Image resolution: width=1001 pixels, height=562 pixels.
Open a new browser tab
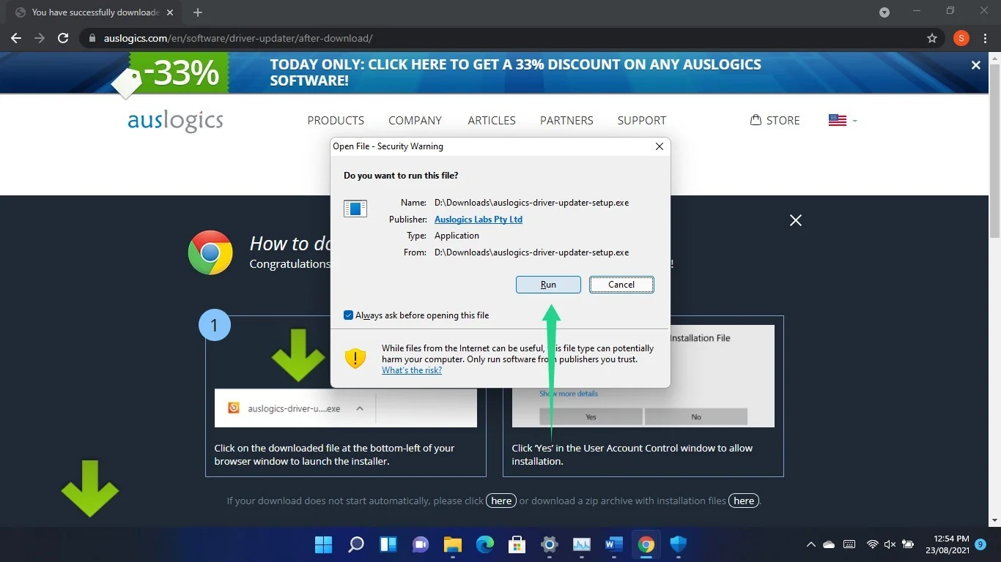198,12
